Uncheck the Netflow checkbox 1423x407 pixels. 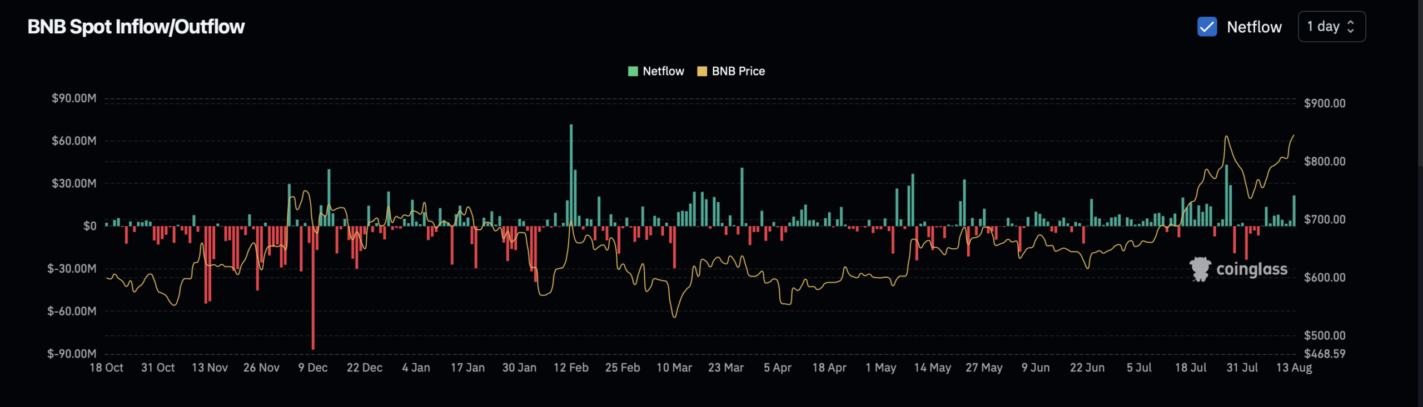coord(1207,27)
